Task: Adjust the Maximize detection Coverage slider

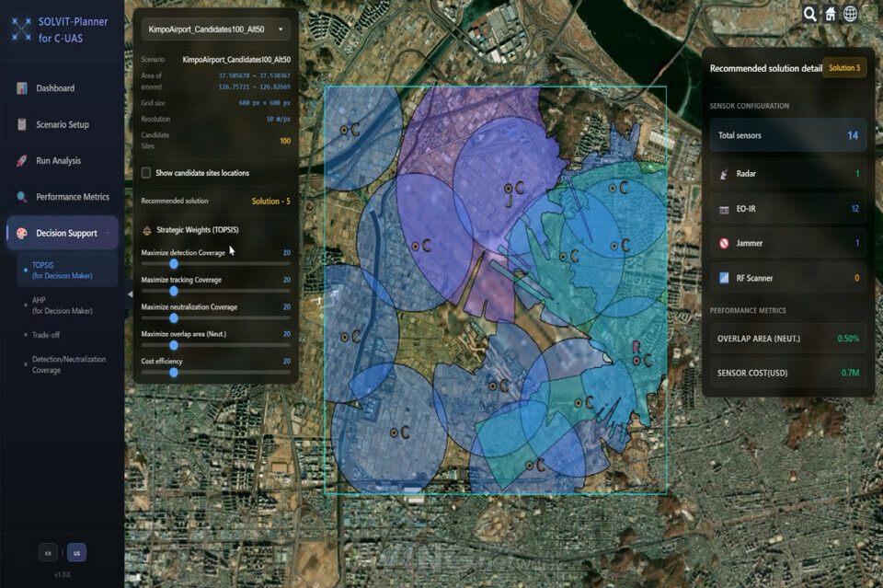Action: tap(174, 263)
